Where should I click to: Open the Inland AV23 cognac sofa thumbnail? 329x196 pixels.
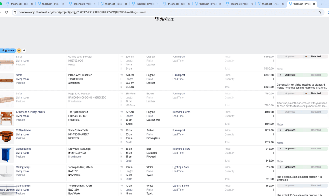pos(7,81)
